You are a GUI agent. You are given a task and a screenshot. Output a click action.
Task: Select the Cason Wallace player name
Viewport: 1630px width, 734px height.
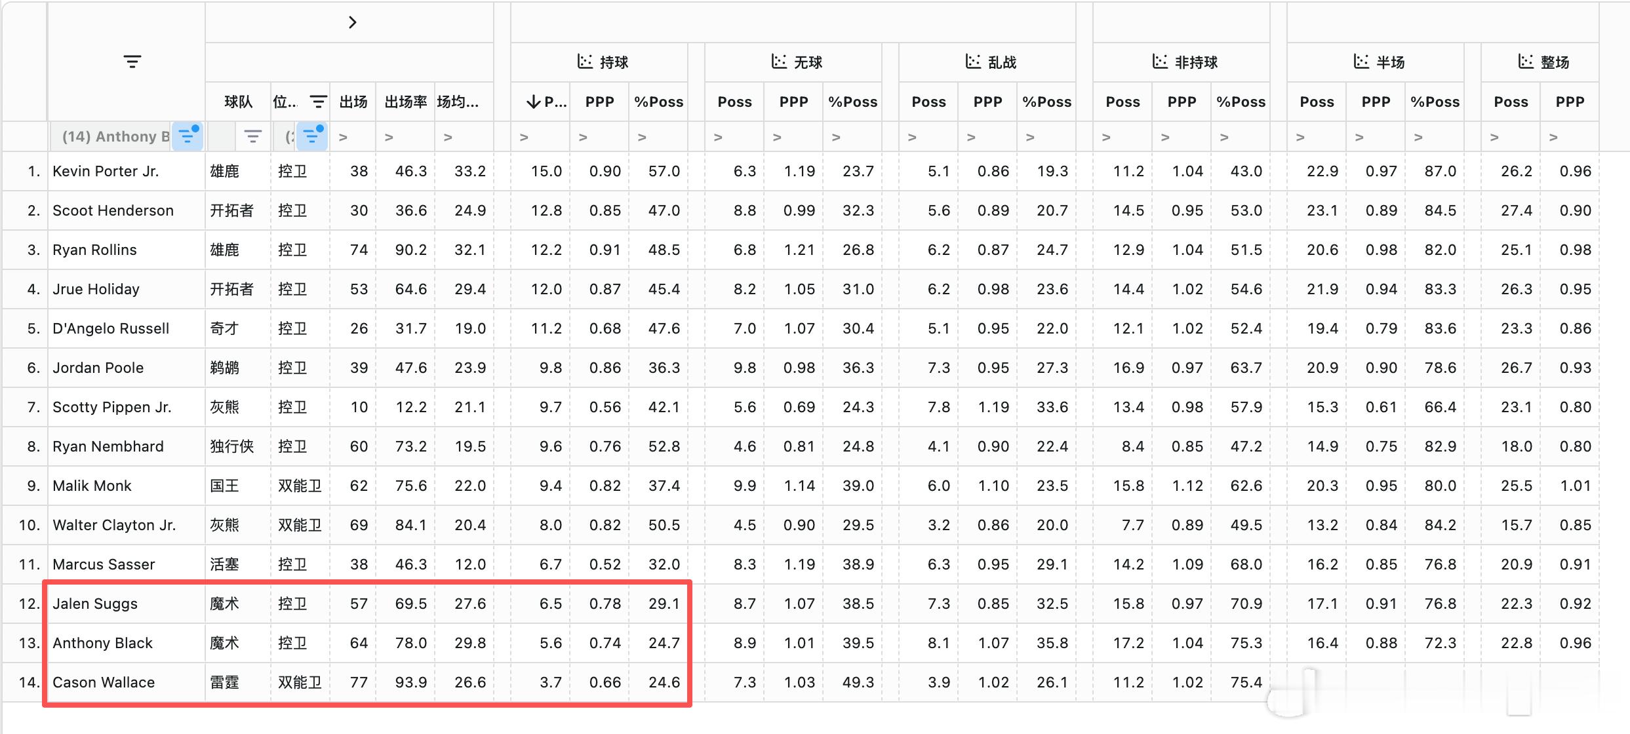(x=104, y=682)
